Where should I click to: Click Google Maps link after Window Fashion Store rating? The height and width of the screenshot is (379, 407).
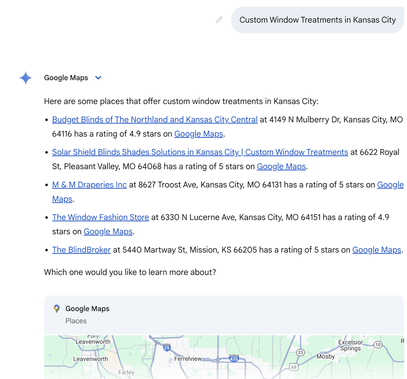pyautogui.click(x=108, y=231)
